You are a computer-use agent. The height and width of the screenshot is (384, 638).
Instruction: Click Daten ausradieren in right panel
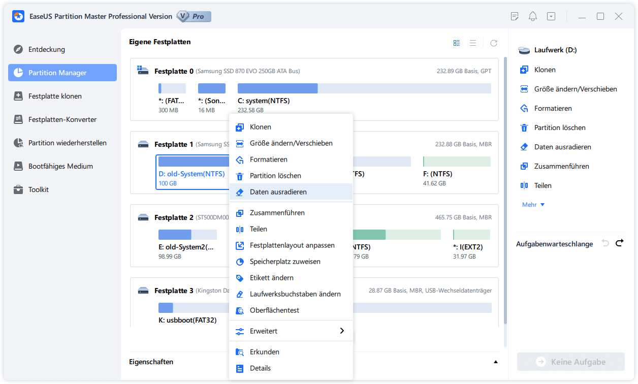pos(555,147)
